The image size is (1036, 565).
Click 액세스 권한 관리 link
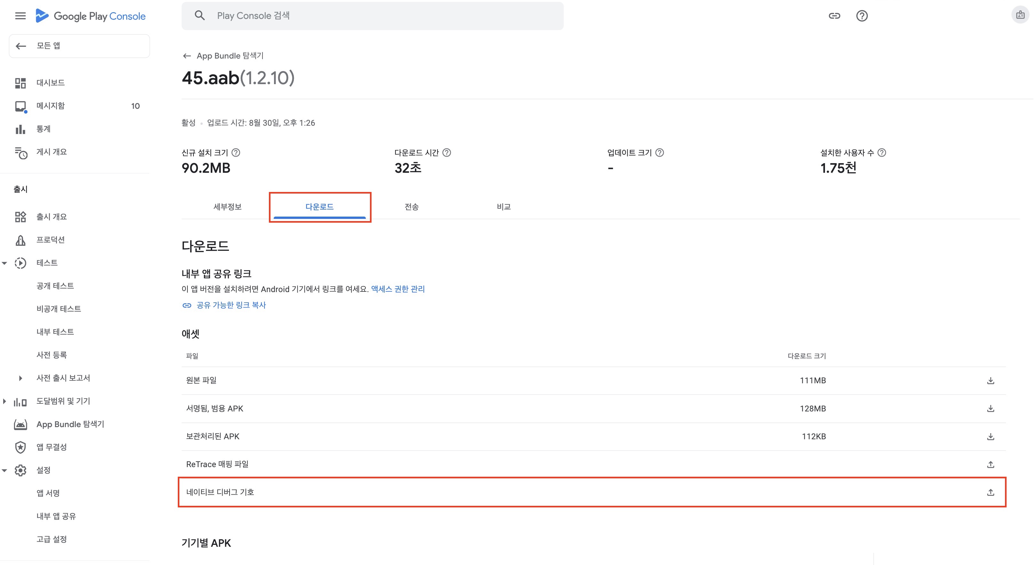tap(397, 289)
